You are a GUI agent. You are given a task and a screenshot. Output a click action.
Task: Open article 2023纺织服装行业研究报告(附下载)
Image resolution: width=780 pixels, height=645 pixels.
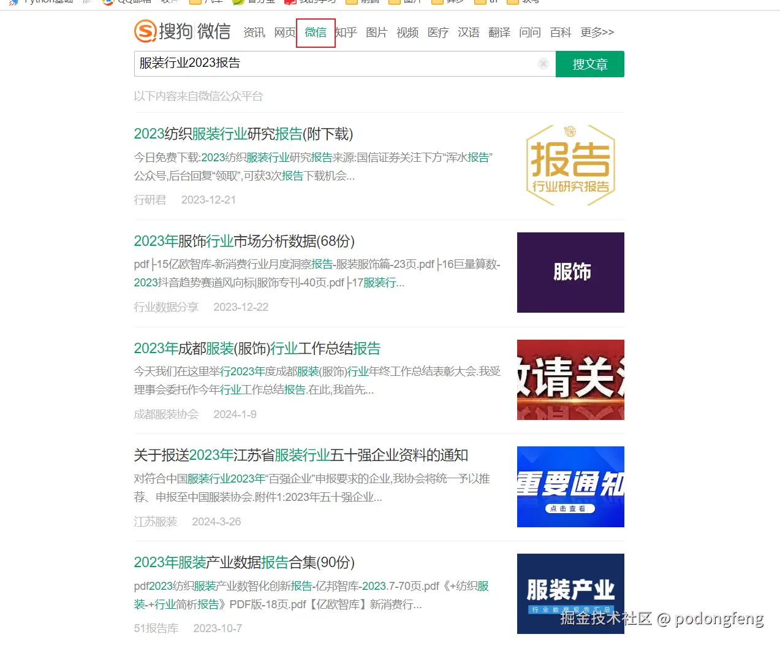[243, 134]
